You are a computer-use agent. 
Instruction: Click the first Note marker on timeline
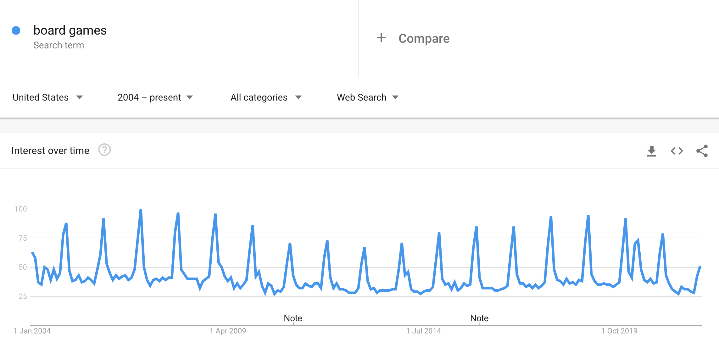[x=293, y=318]
